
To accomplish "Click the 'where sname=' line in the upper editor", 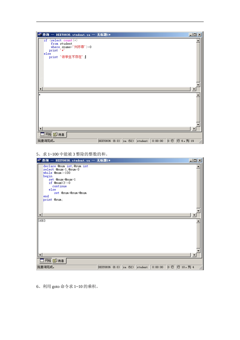I will point(71,47).
